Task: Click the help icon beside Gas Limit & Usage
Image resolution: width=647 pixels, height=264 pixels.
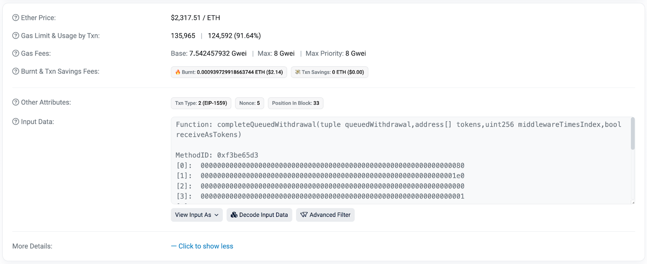Action: [x=15, y=36]
